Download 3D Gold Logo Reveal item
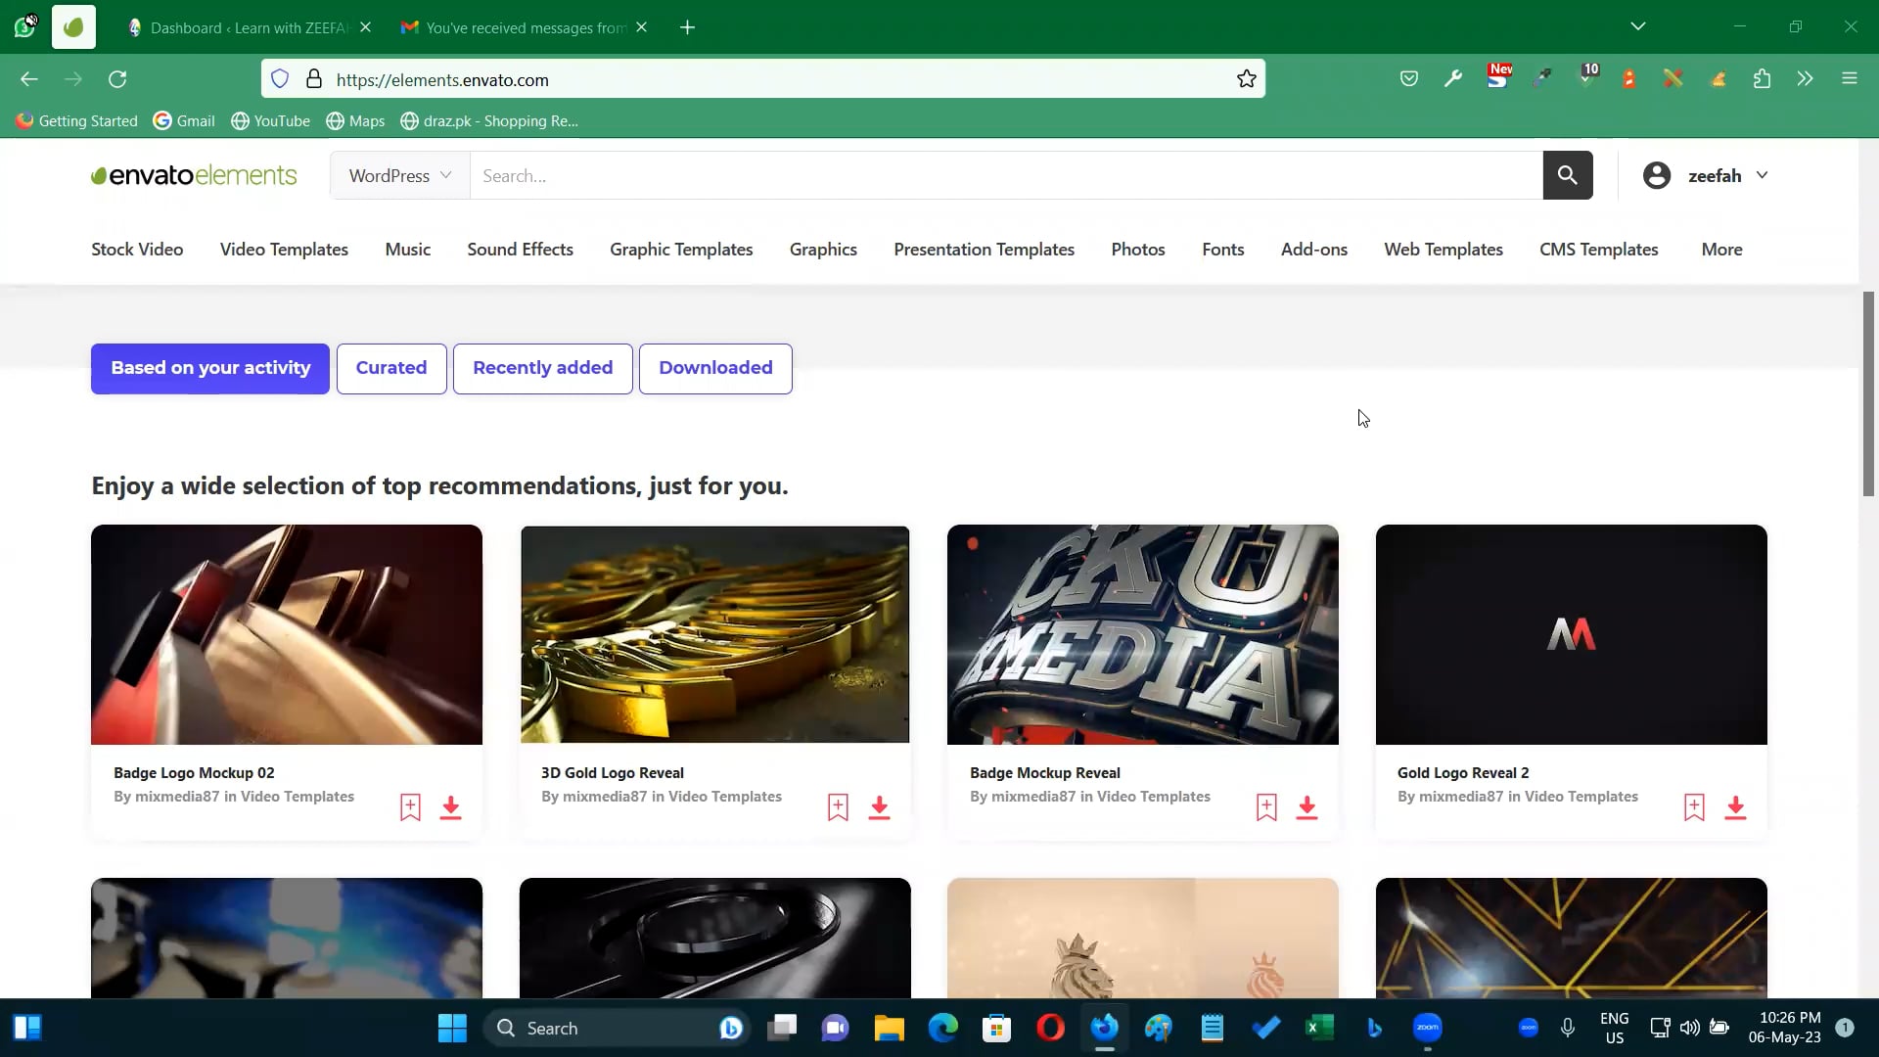Viewport: 1879px width, 1057px height. (x=879, y=807)
